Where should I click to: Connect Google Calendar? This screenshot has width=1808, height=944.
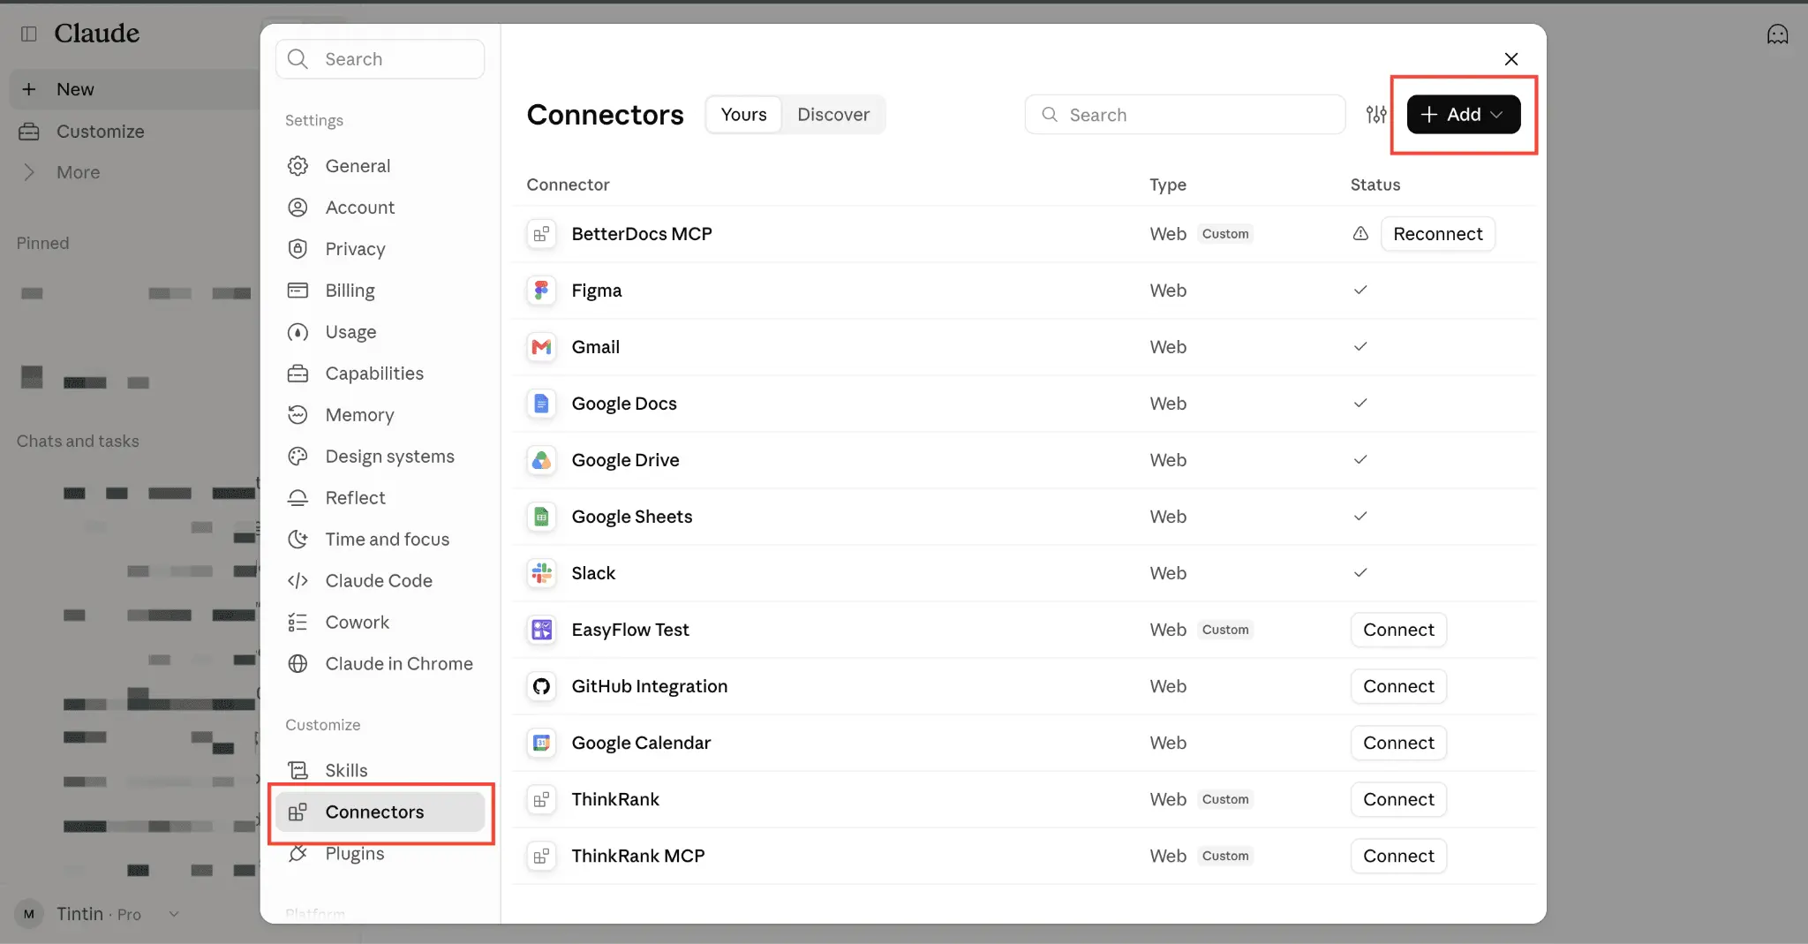pyautogui.click(x=1398, y=743)
